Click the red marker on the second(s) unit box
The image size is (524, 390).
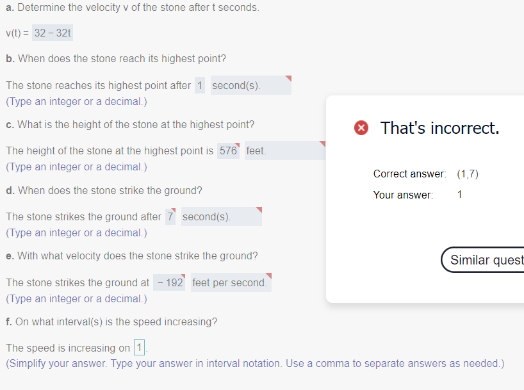pos(259,211)
